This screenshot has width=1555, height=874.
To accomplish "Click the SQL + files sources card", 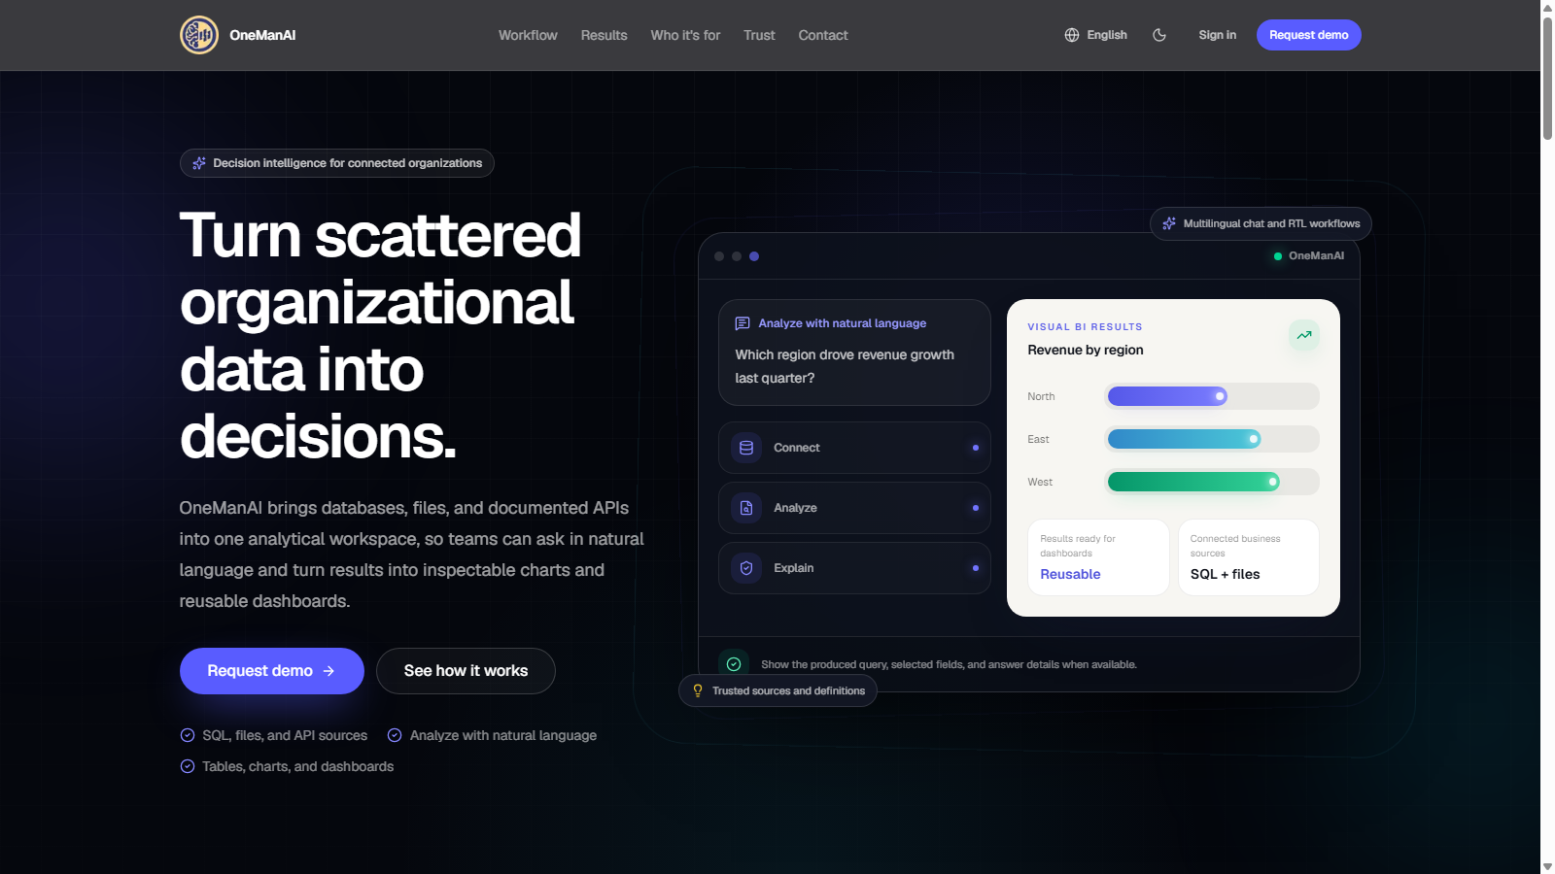I will [x=1249, y=557].
